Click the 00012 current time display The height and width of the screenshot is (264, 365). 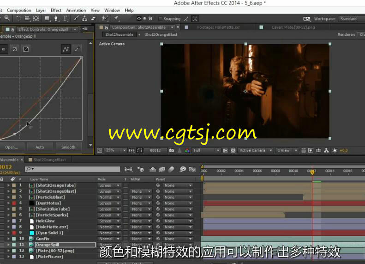(155, 150)
